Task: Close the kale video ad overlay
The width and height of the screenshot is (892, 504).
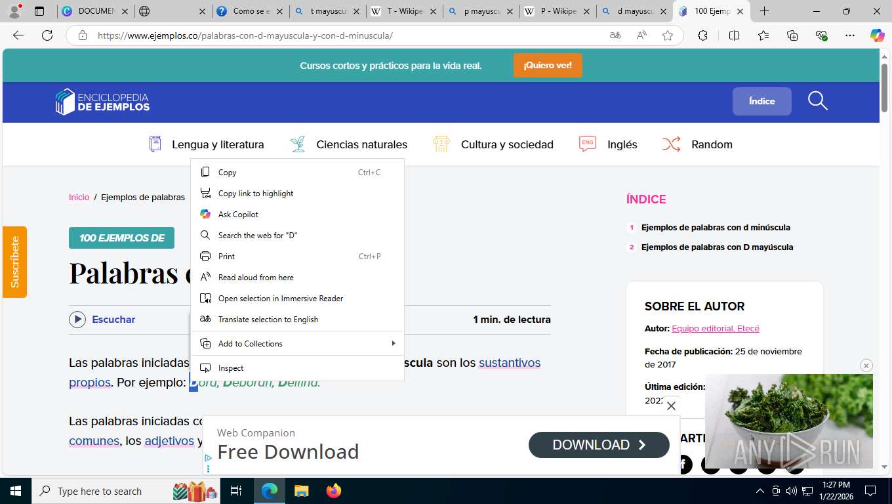Action: coord(866,366)
